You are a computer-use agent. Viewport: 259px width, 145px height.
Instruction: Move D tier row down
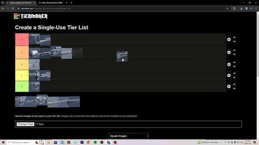pos(234,89)
